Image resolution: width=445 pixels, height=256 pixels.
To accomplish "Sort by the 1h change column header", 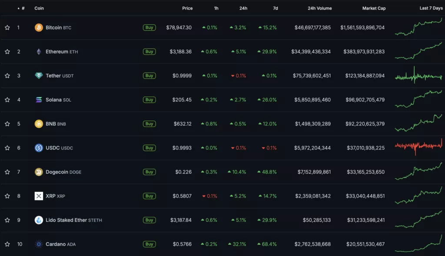I will tap(216, 8).
